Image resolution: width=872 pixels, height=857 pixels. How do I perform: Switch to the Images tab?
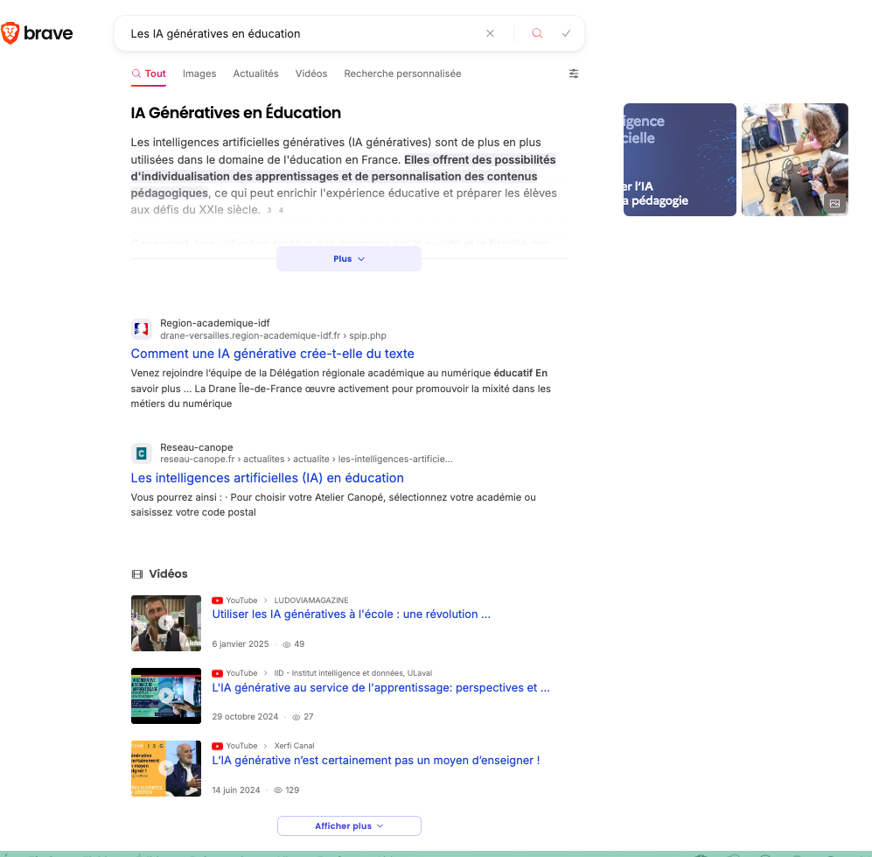[x=199, y=74]
